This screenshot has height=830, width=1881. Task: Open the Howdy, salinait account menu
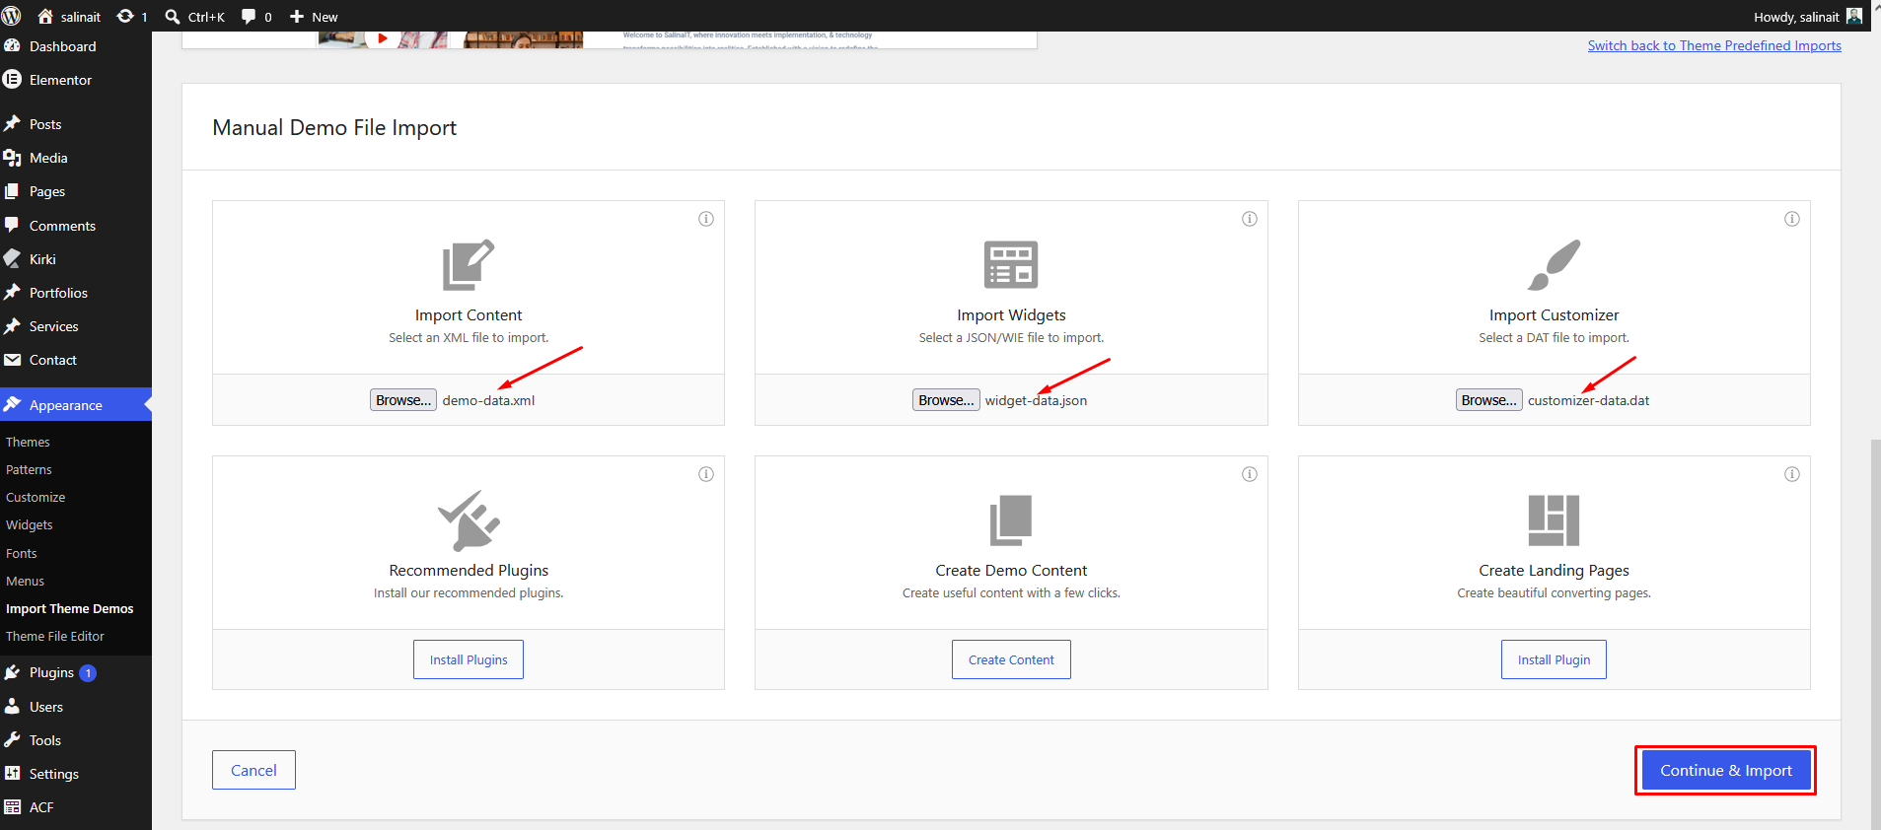[1807, 17]
